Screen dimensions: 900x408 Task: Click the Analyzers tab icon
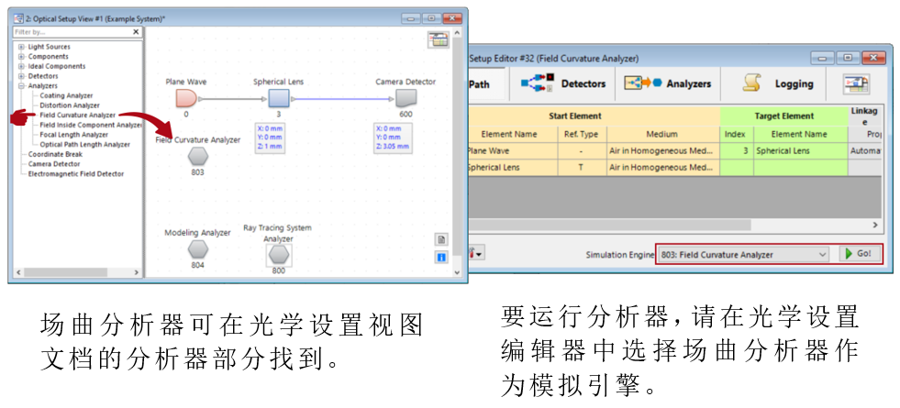[x=643, y=83]
